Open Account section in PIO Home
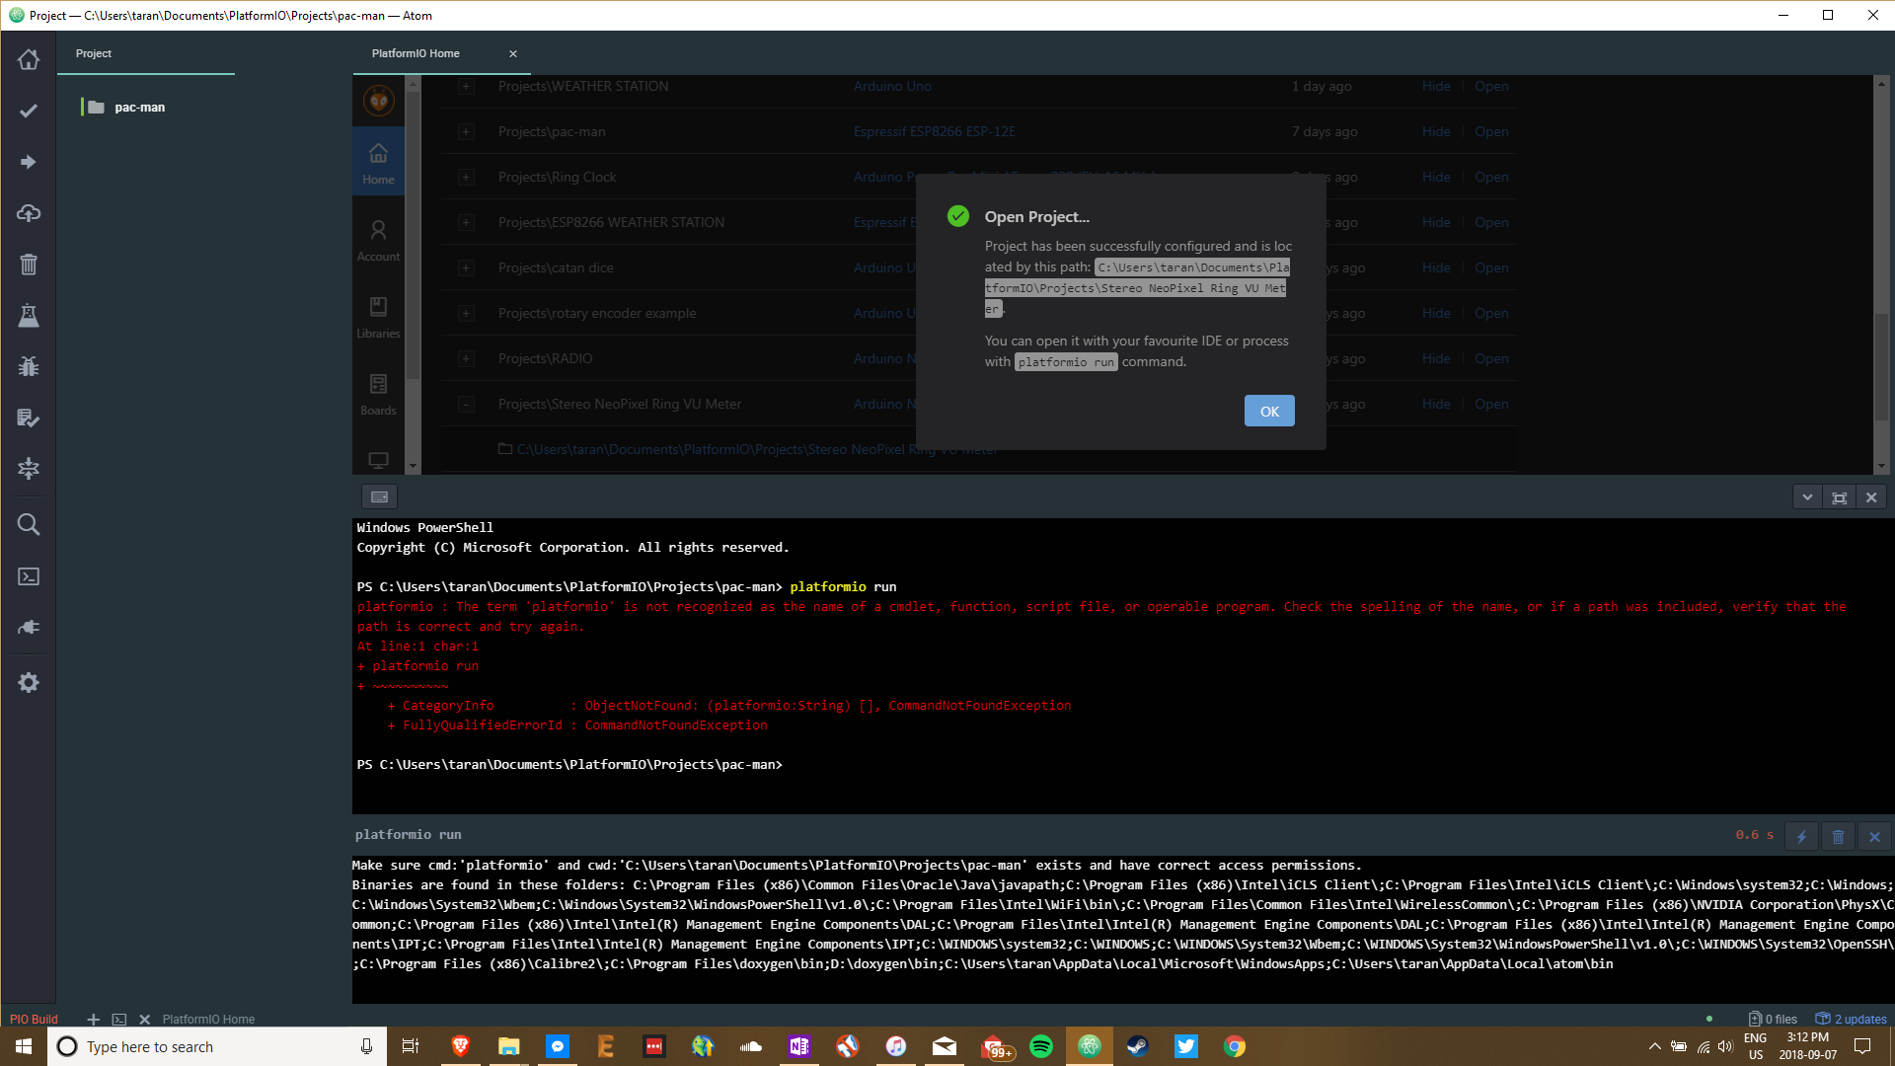Image resolution: width=1895 pixels, height=1066 pixels. coord(378,240)
